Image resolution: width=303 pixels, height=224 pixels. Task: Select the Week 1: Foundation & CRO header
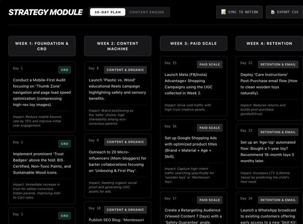pyautogui.click(x=42, y=46)
